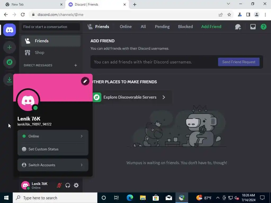Click the Chrome Labs flask icon

coord(240,15)
